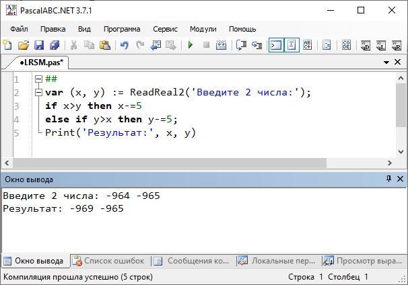Screen dimensions: 408x285
Task: Run the program with the green play icon
Action: pos(191,45)
